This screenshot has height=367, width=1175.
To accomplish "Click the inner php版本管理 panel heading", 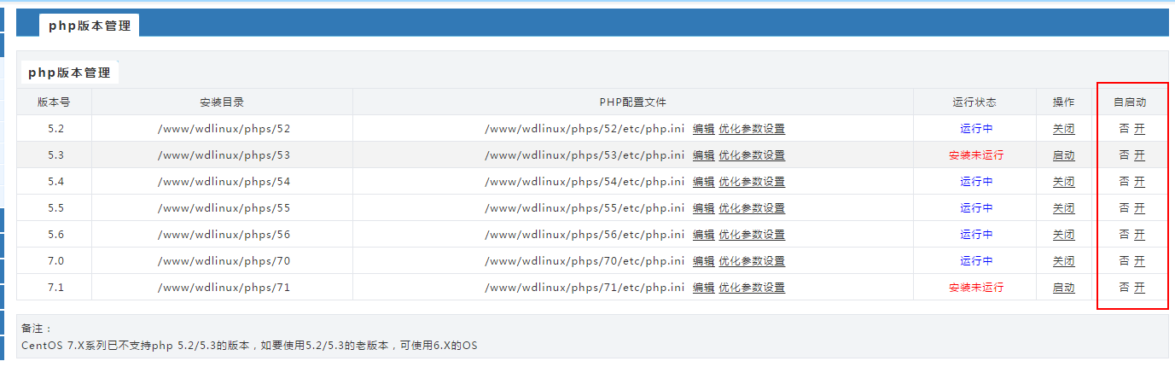I will point(69,73).
